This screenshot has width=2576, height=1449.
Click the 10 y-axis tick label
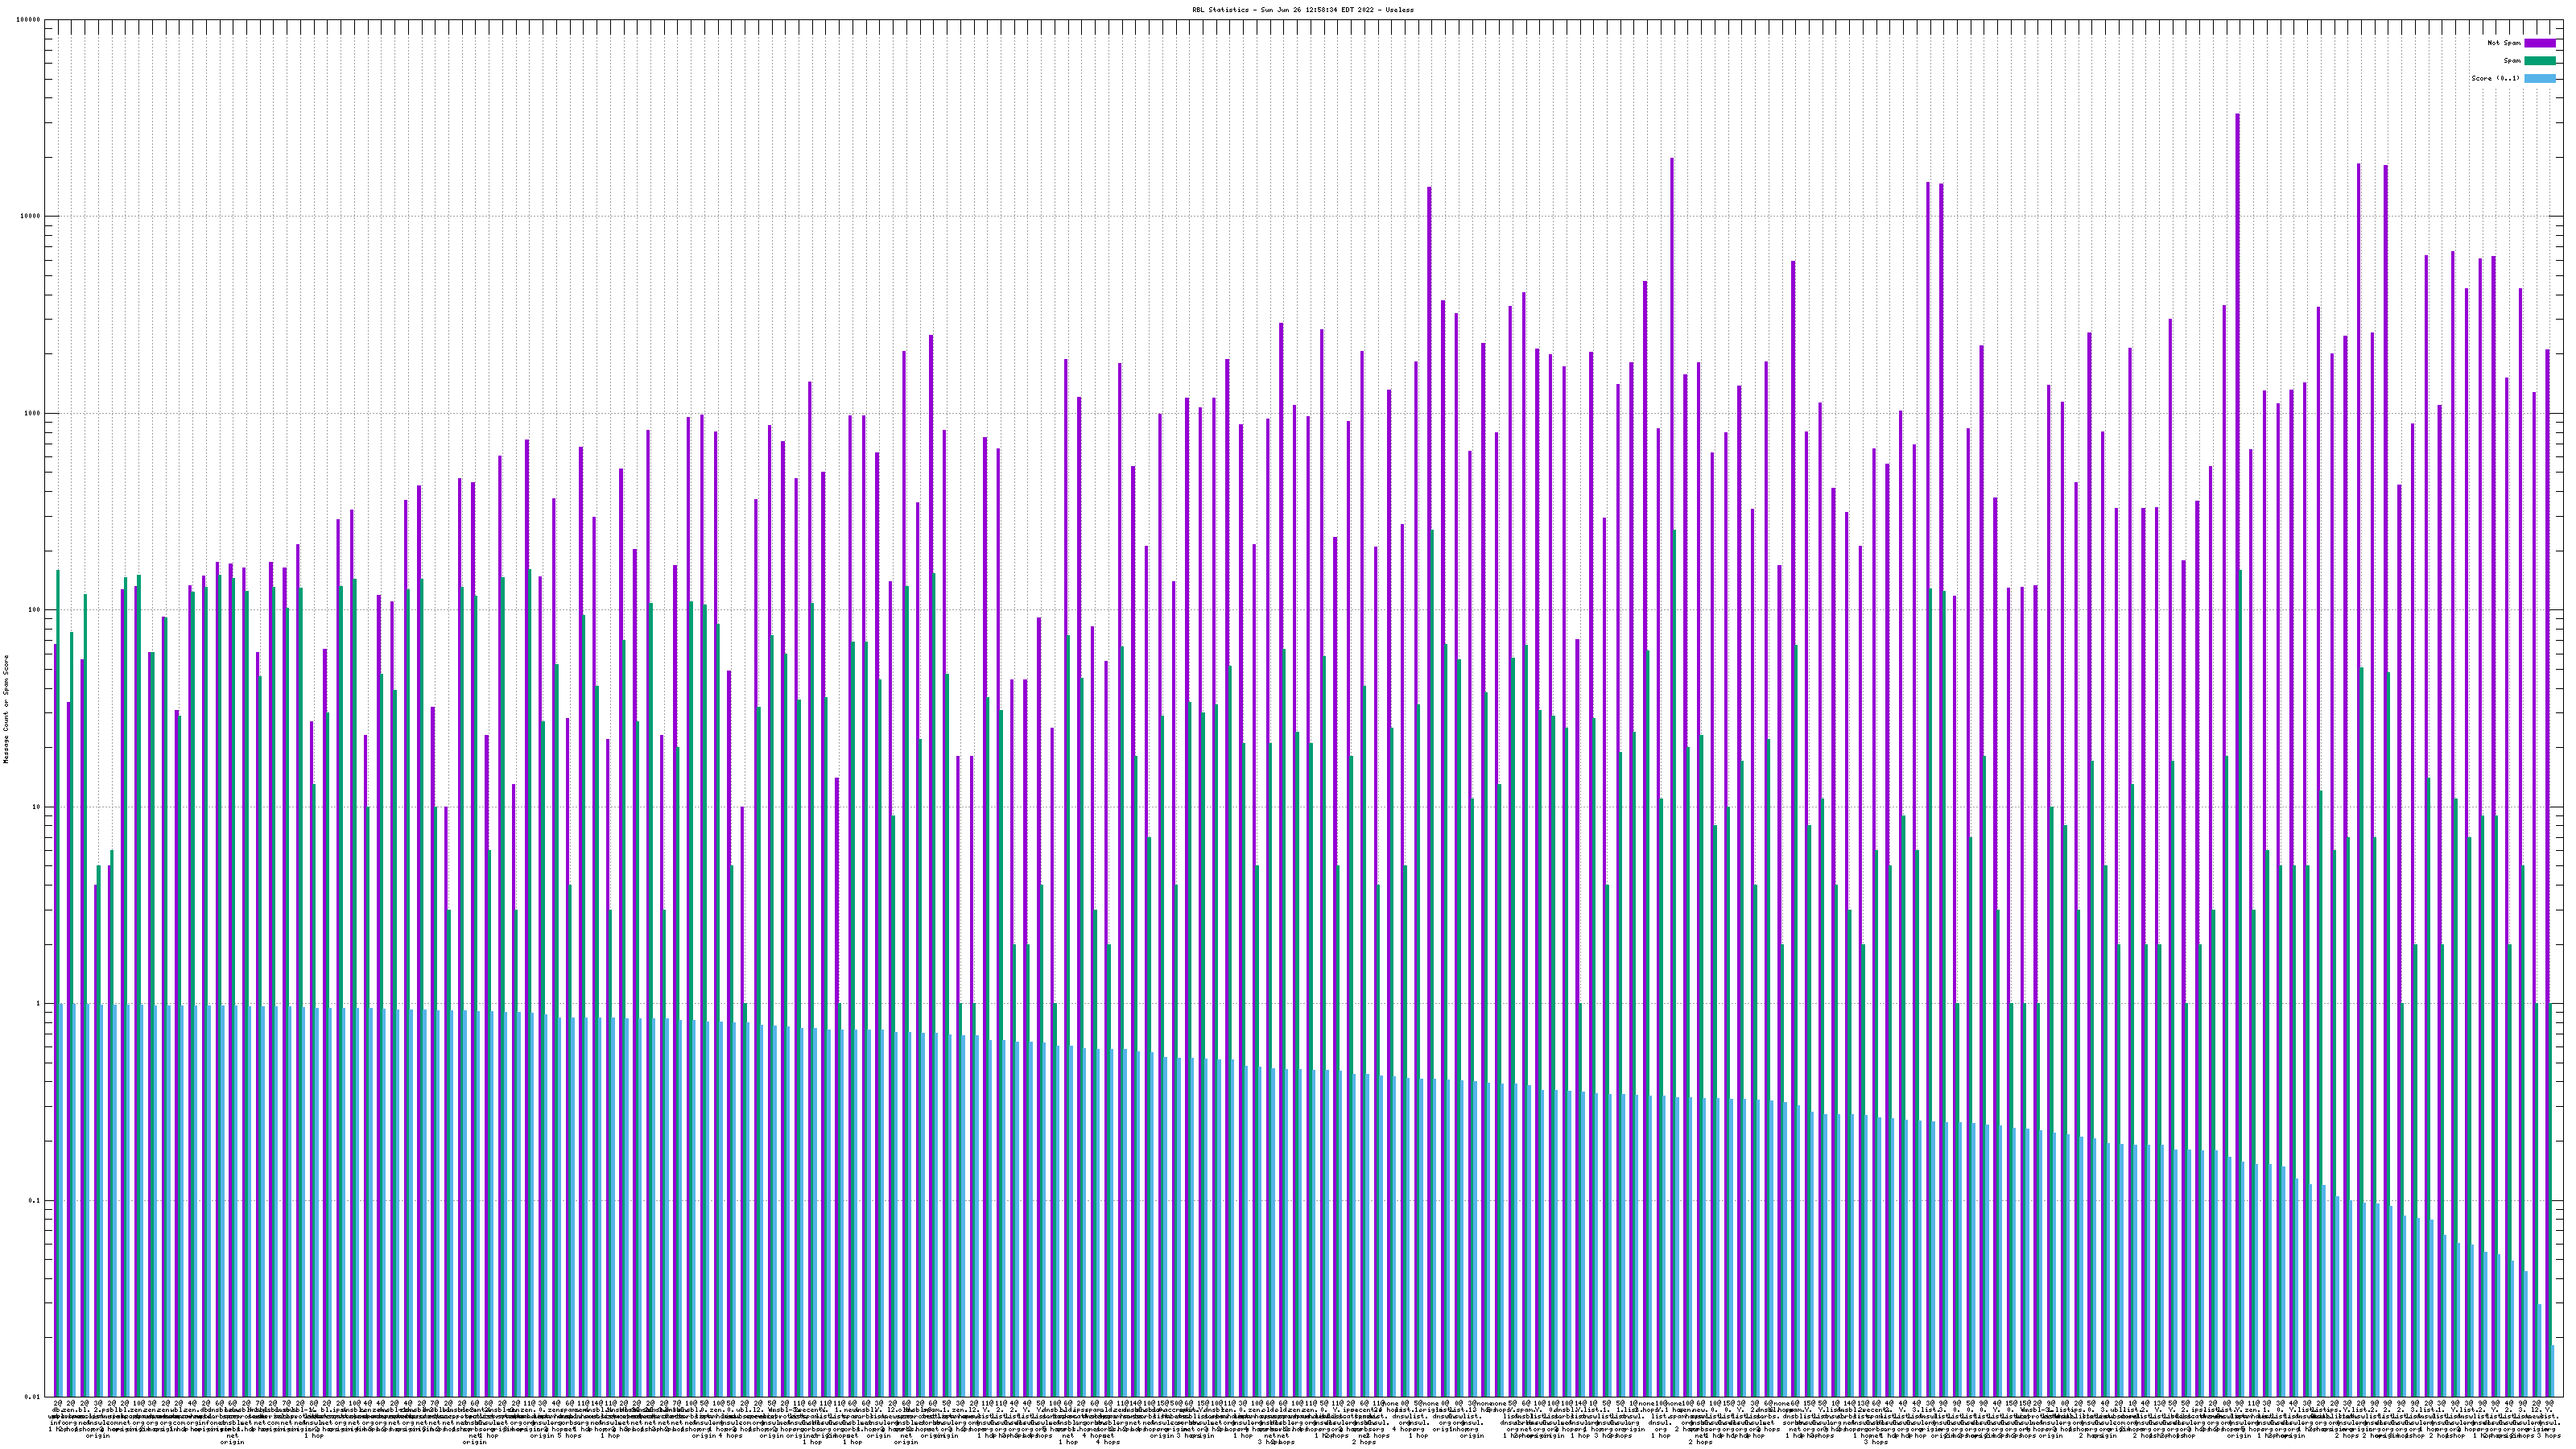tap(37, 807)
